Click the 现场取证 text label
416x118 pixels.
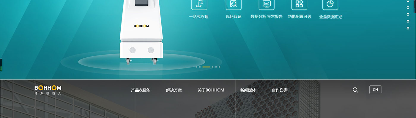(234, 17)
